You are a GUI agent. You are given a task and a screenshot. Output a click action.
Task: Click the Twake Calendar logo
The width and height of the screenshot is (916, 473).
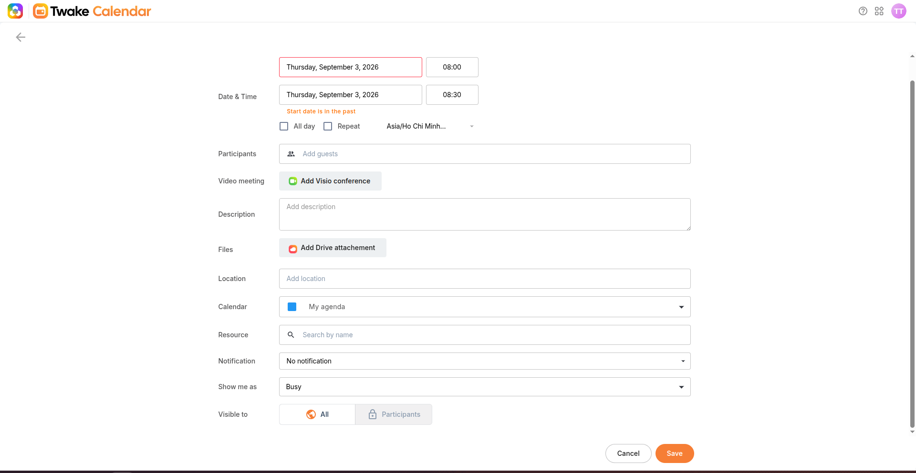[x=92, y=11]
